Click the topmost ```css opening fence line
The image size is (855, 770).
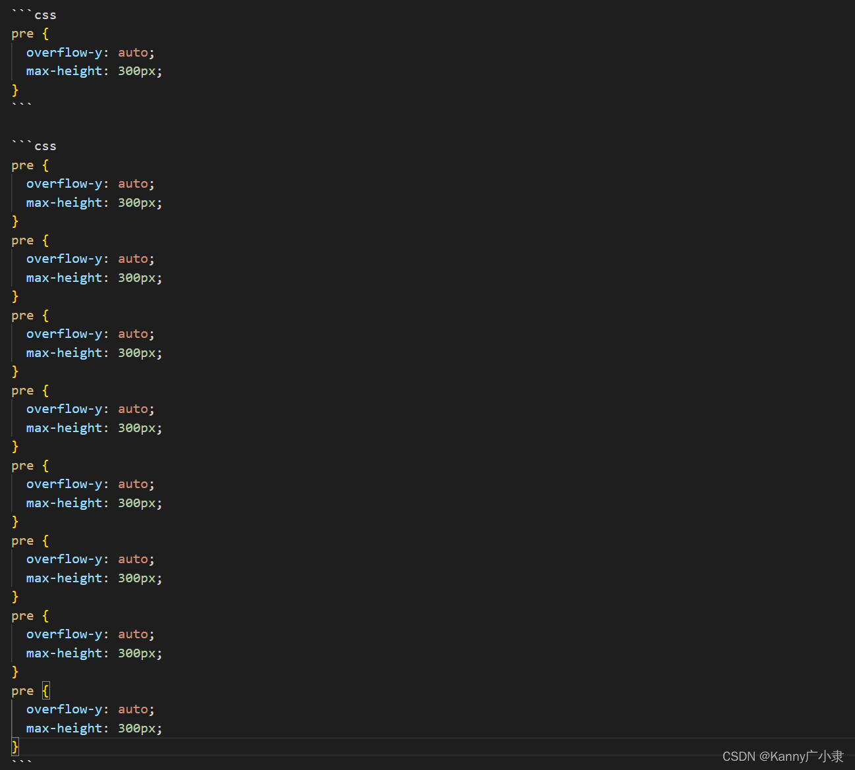click(x=34, y=14)
